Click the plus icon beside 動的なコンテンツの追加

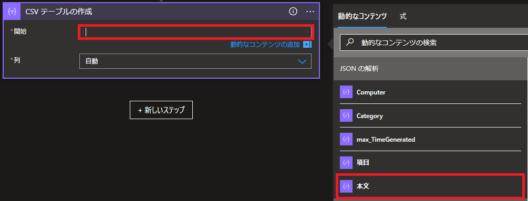pos(307,45)
